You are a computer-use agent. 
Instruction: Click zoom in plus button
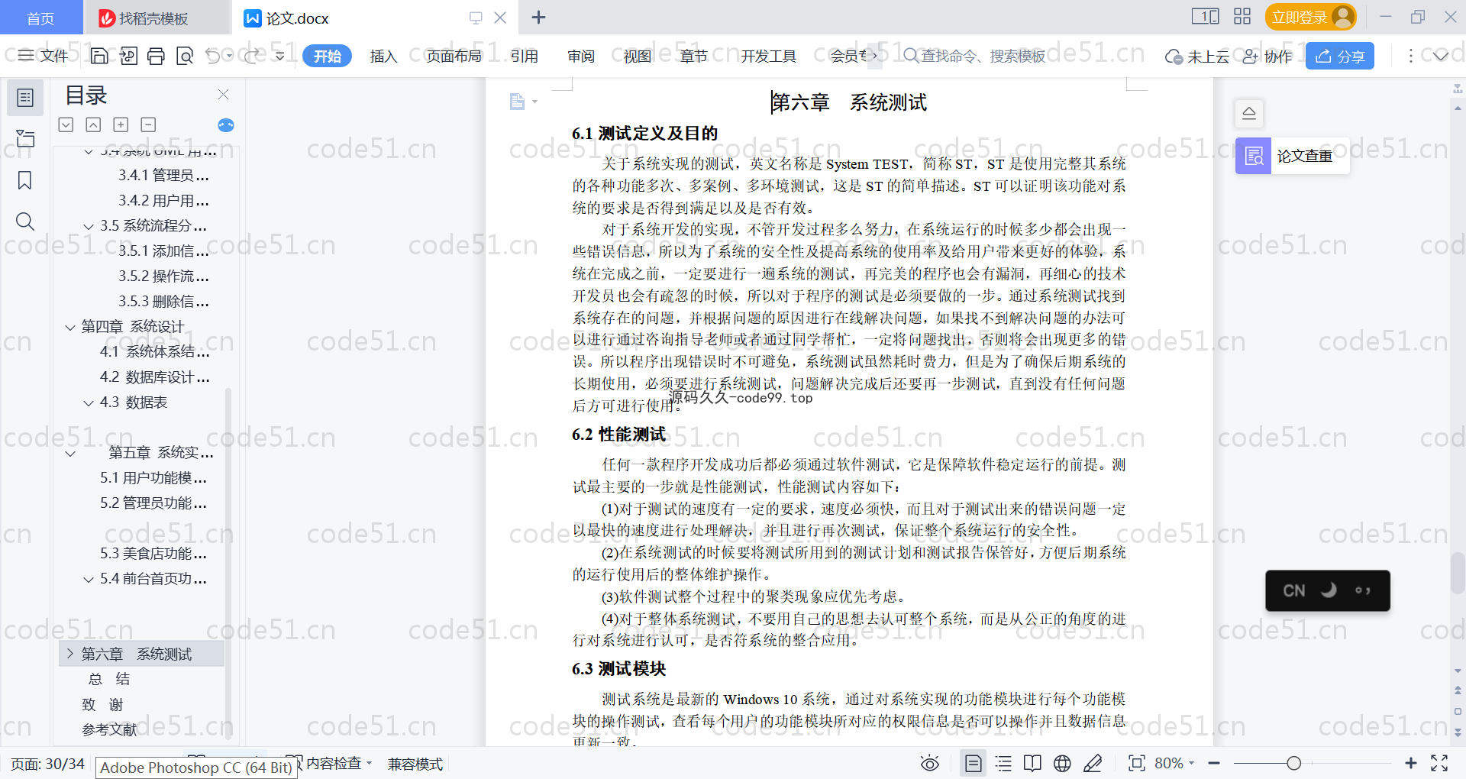point(1411,763)
